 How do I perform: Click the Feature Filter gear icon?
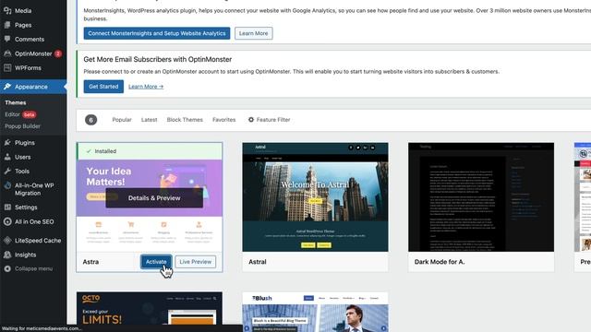point(251,120)
